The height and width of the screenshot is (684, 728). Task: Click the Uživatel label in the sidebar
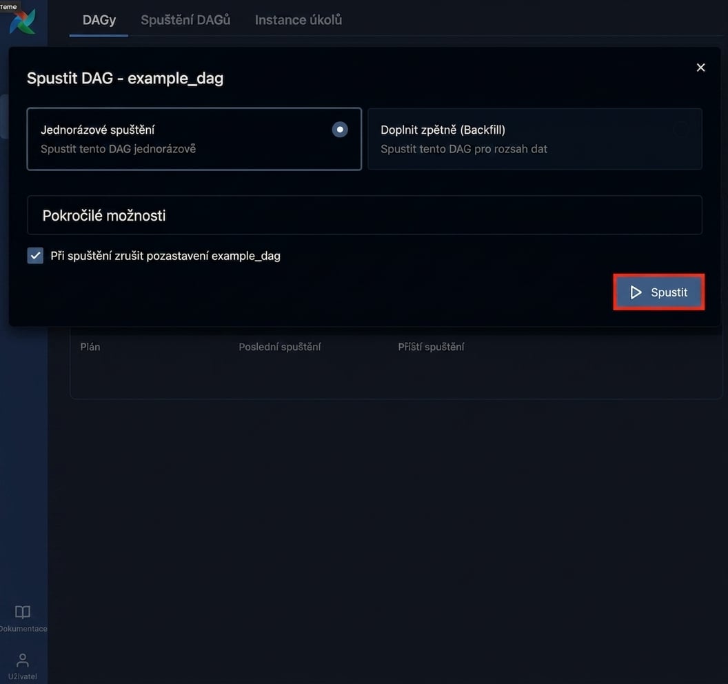(22, 676)
